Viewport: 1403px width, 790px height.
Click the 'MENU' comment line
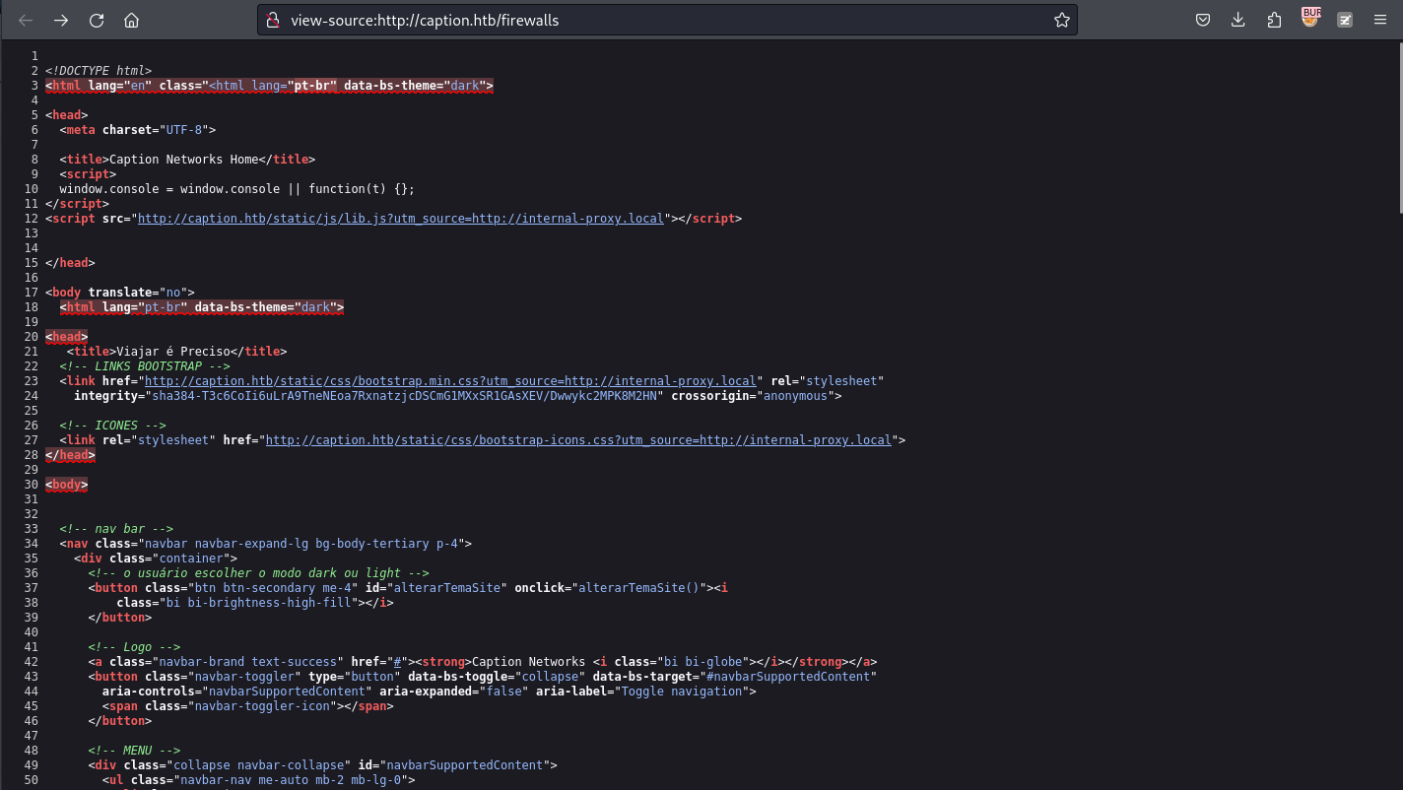(134, 751)
